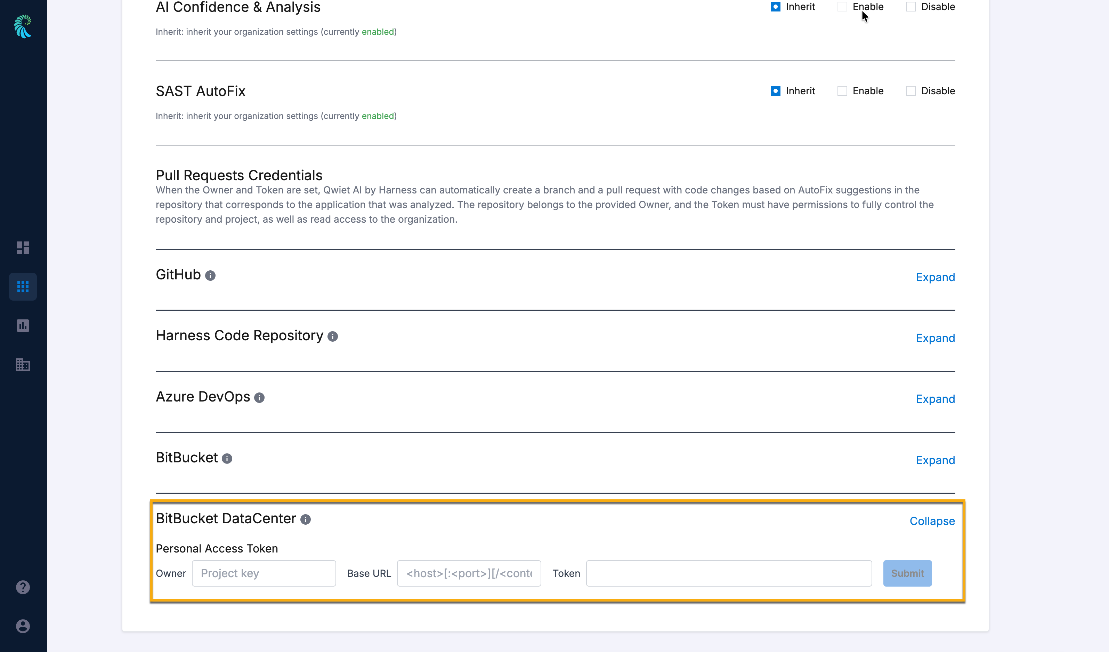Open the help question mark icon

(23, 587)
